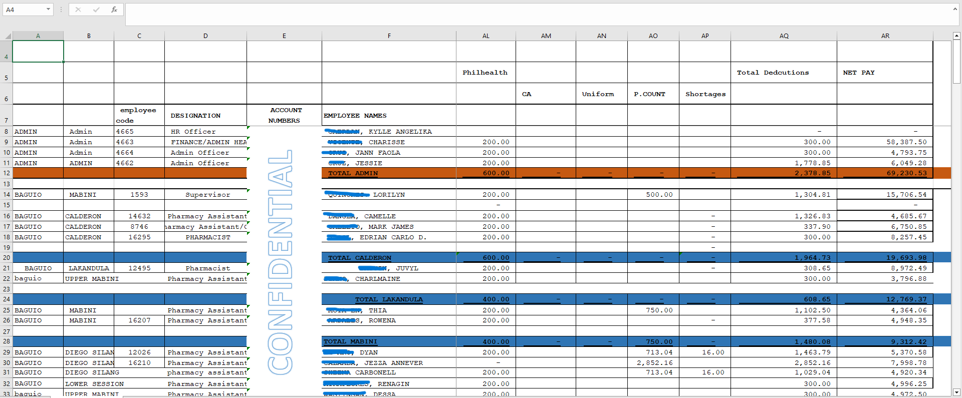
Task: Click the Insert Function fx icon
Action: point(114,10)
